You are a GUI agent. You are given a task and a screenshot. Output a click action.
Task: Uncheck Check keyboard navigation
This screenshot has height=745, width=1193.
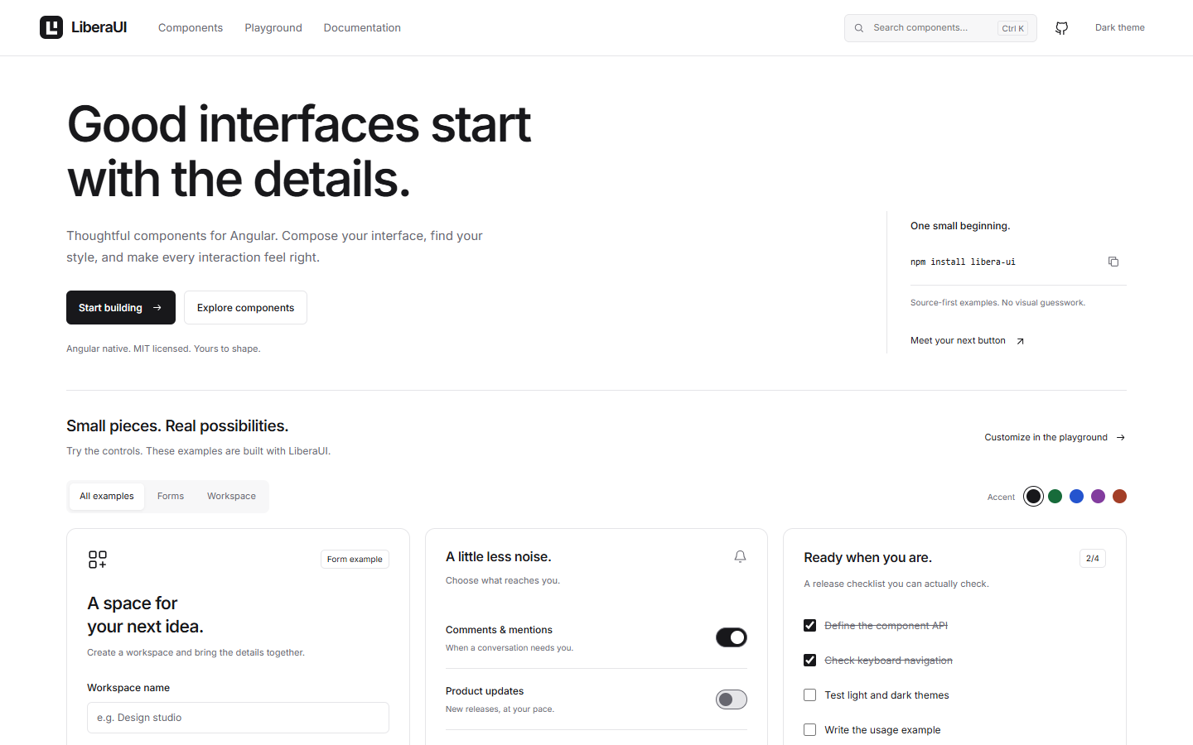click(810, 661)
